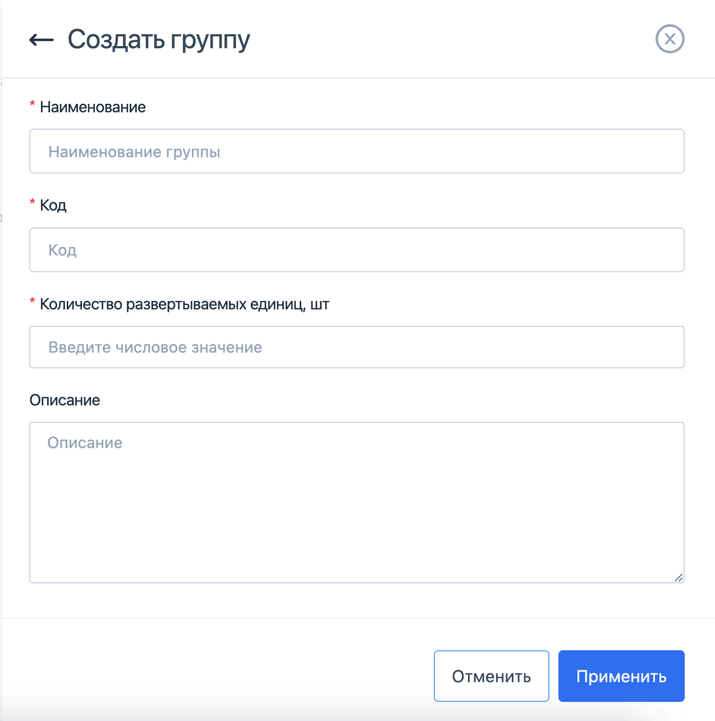Screen dimensions: 715x721
Task: Click the footer area of the dialog
Action: pyautogui.click(x=224, y=676)
